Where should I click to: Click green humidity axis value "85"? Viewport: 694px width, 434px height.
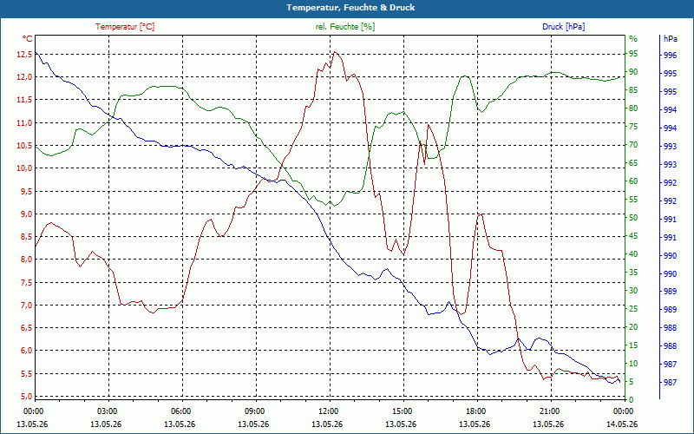[x=633, y=90]
